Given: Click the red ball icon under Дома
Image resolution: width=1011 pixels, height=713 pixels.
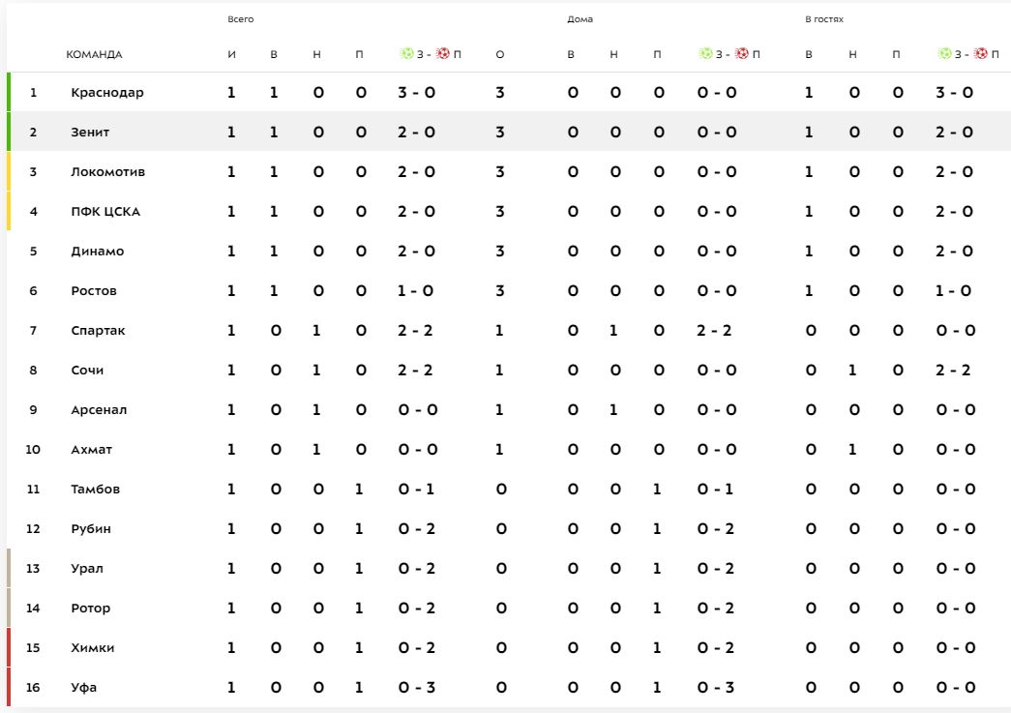Looking at the screenshot, I should point(742,53).
